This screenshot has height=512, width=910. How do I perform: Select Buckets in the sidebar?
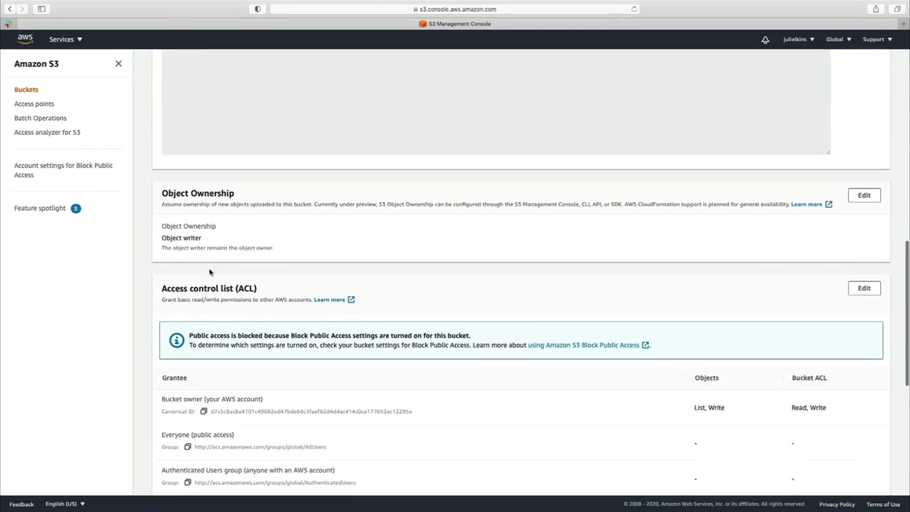point(26,90)
